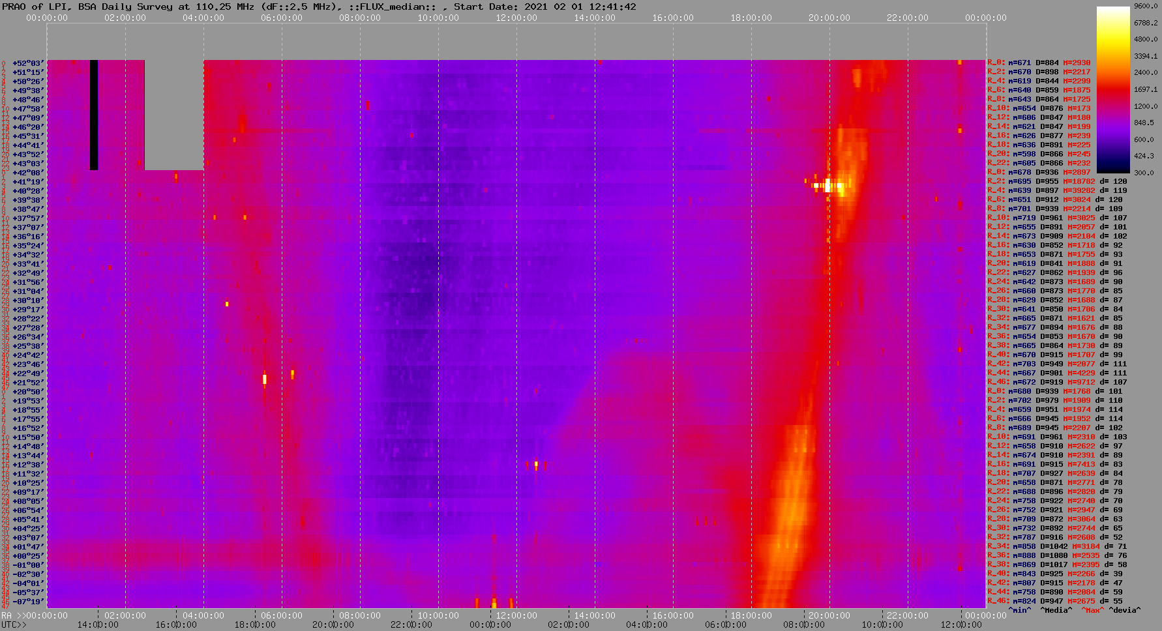This screenshot has height=631, width=1162.
Task: Click the brightest white source near +41°19'
Action: click(828, 186)
